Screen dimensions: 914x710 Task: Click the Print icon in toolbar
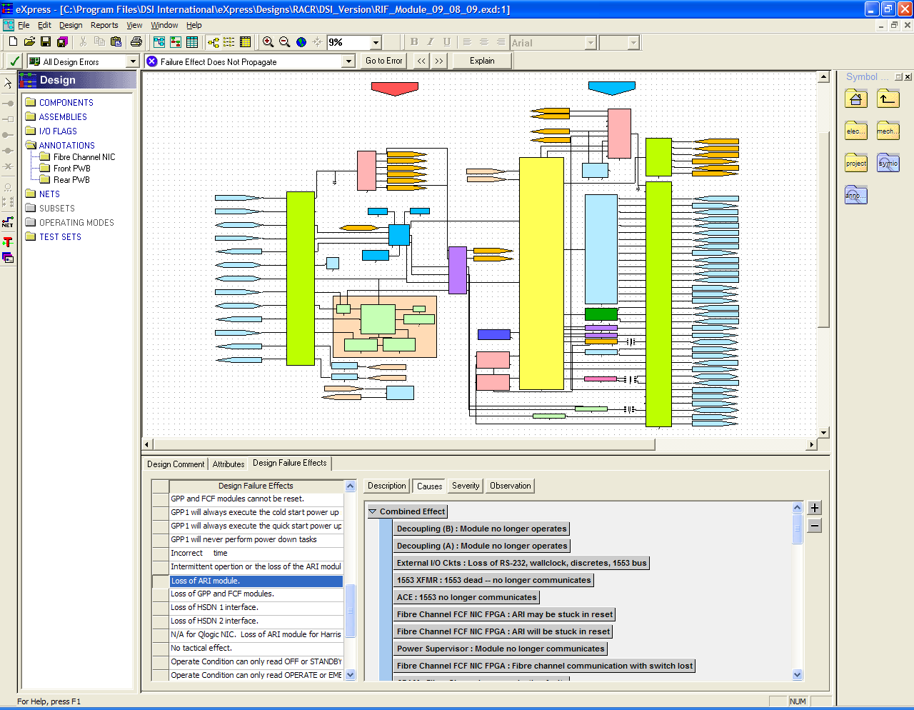click(x=136, y=42)
